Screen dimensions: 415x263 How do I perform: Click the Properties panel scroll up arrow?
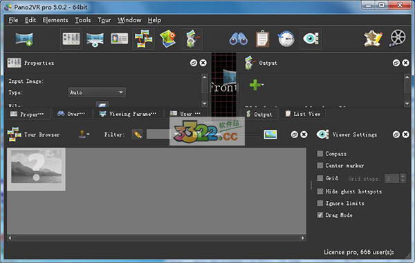[x=205, y=77]
